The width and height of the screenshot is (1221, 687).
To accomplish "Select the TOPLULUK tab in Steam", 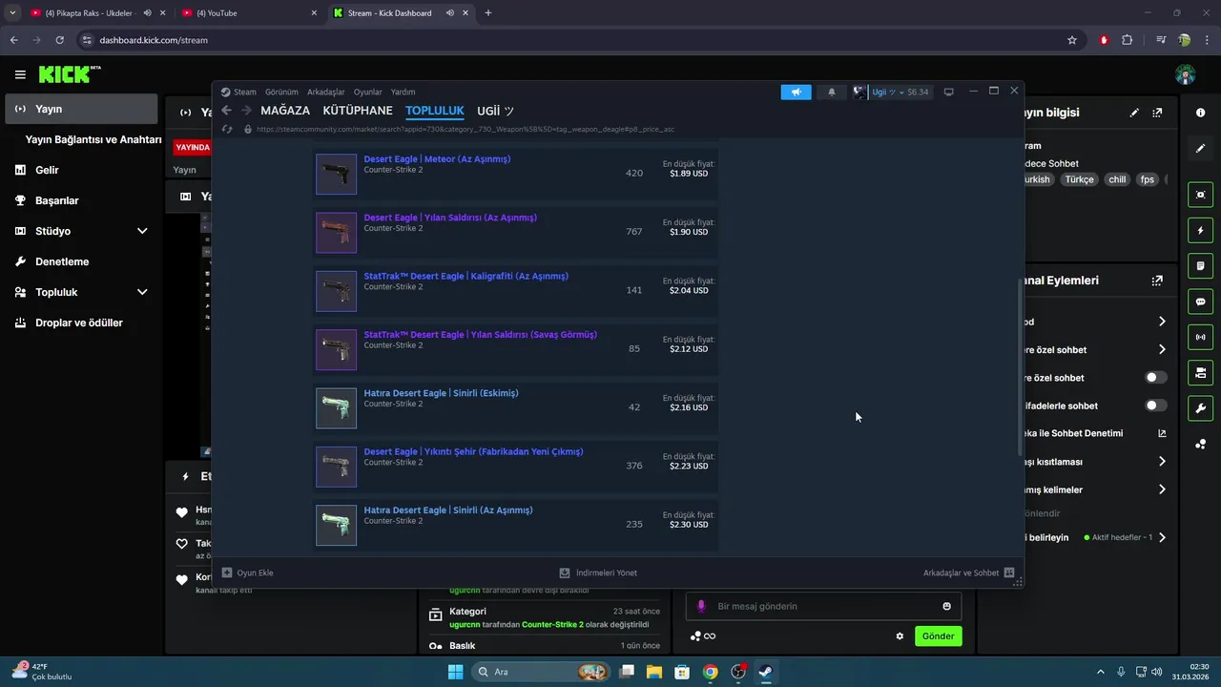I will point(435,111).
